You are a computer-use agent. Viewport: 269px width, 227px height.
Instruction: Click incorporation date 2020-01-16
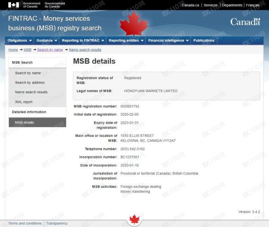[130, 165]
